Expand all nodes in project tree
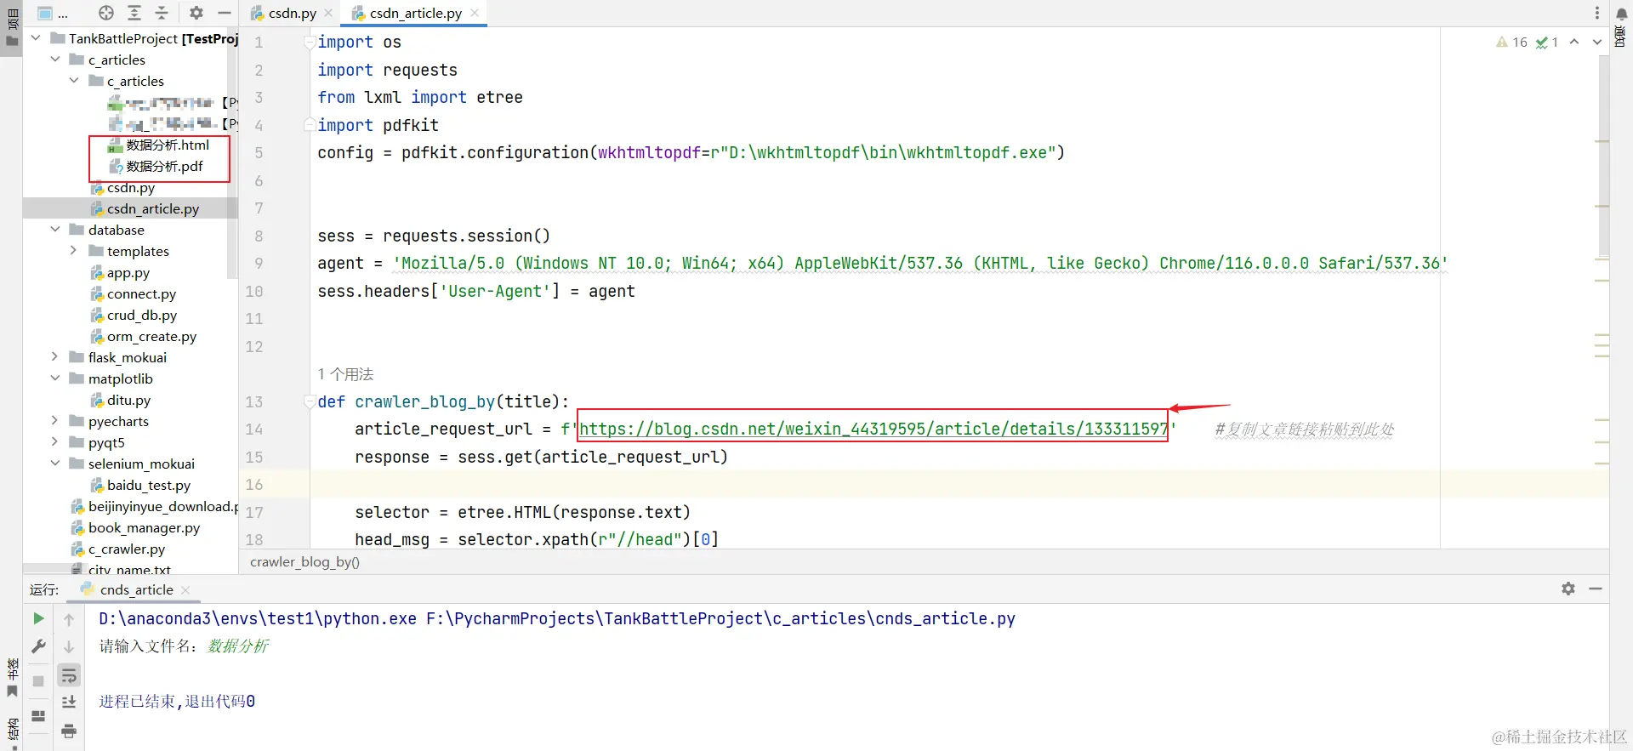 click(x=134, y=13)
